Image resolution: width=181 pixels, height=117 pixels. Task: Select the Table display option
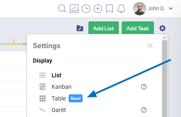(x=59, y=98)
